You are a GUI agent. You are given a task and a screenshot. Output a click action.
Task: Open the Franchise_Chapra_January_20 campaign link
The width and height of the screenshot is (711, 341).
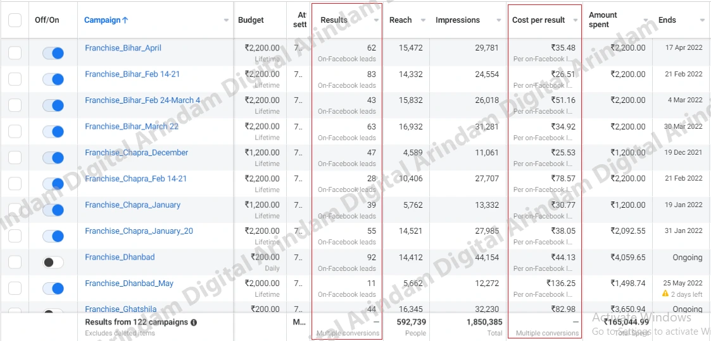(139, 231)
